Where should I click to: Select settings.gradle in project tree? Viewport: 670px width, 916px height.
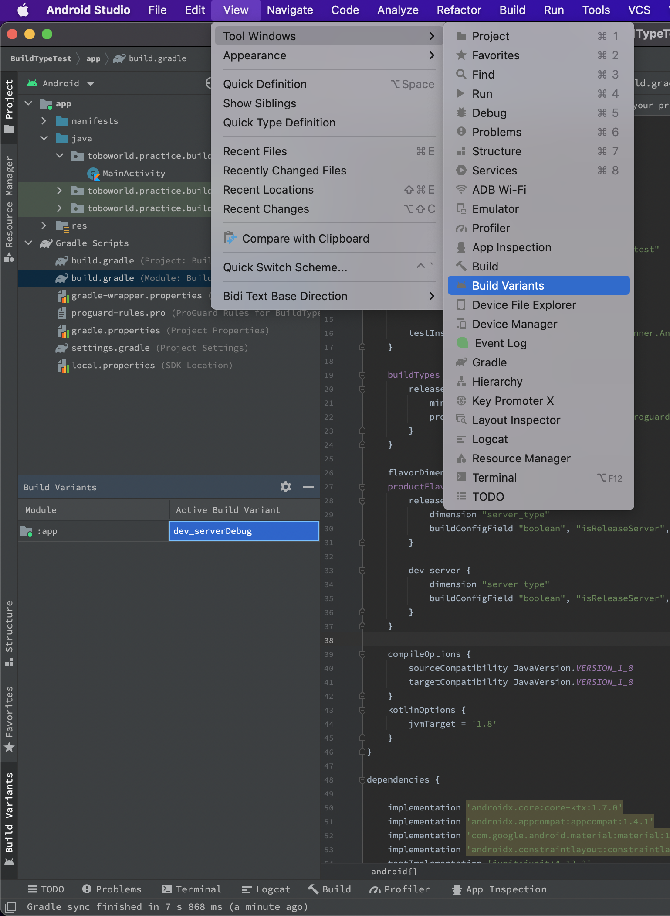[x=111, y=348]
